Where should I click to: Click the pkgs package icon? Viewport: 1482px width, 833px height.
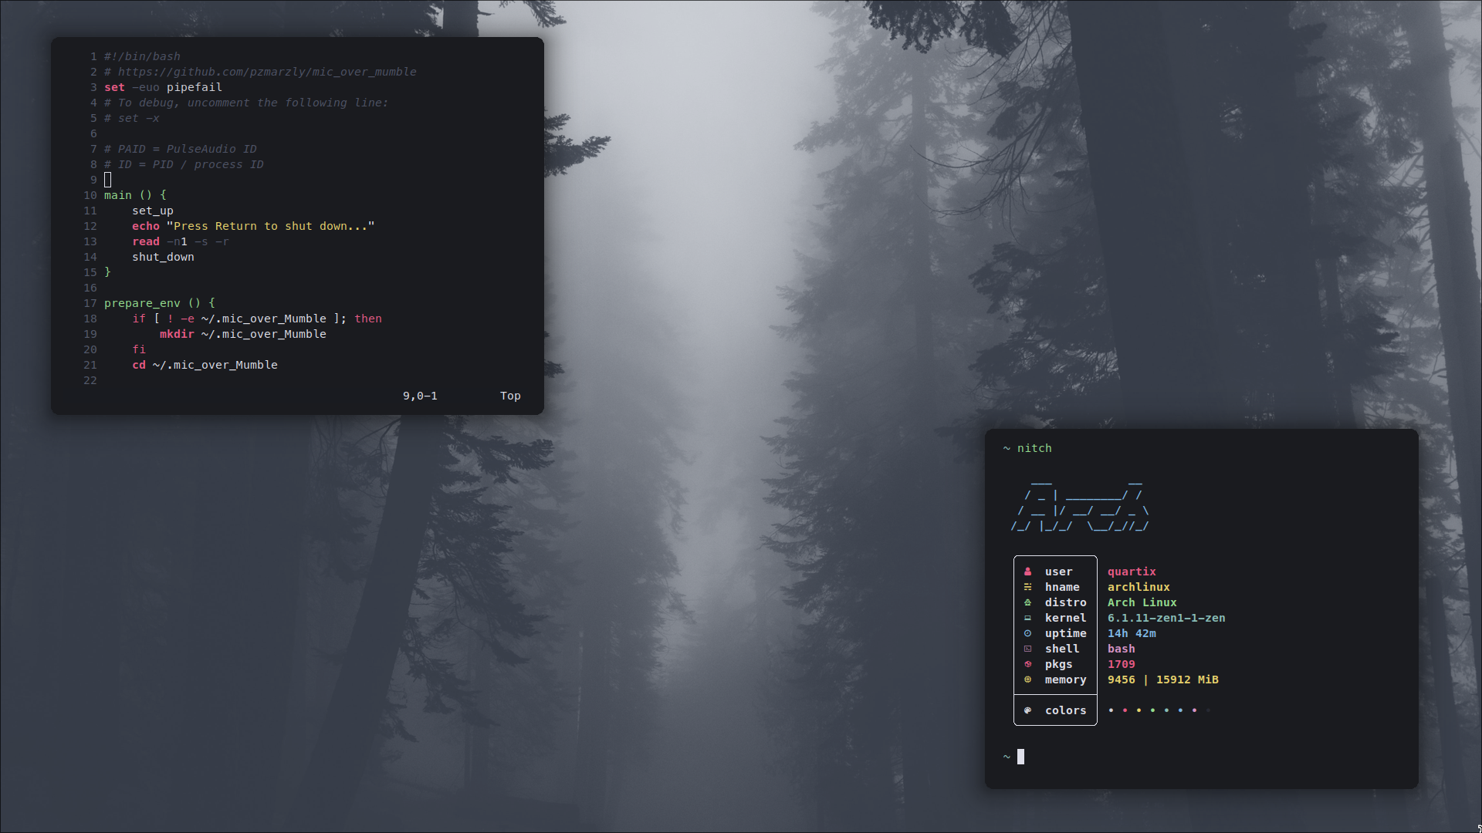pos(1027,664)
